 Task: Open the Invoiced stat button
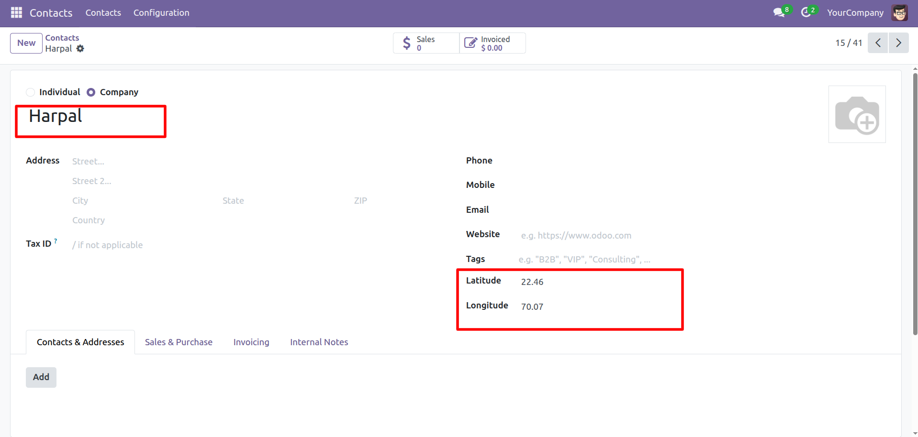(x=493, y=43)
